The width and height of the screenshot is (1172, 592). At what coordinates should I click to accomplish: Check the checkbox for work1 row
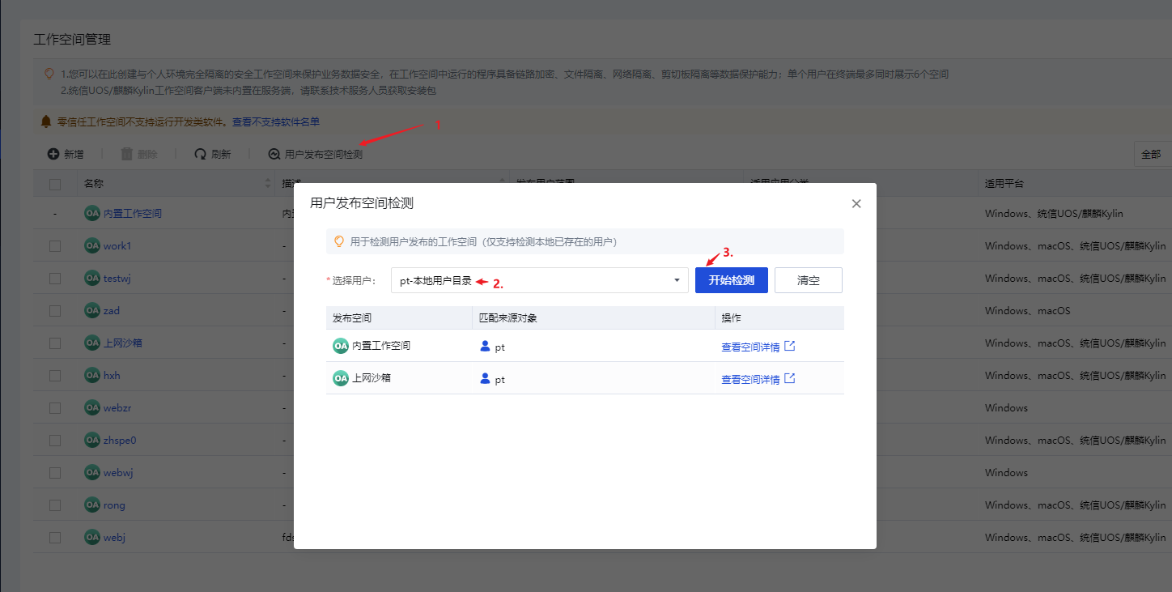55,246
